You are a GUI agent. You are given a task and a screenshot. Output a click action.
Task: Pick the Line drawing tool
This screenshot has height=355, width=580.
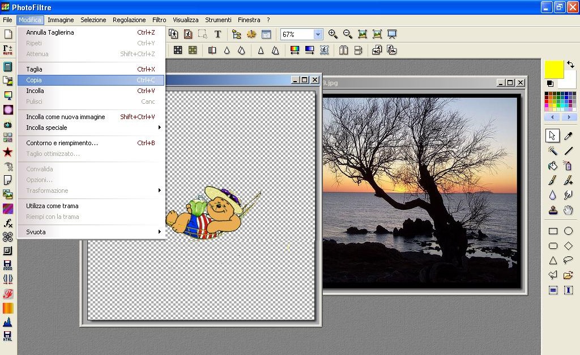[x=568, y=151]
